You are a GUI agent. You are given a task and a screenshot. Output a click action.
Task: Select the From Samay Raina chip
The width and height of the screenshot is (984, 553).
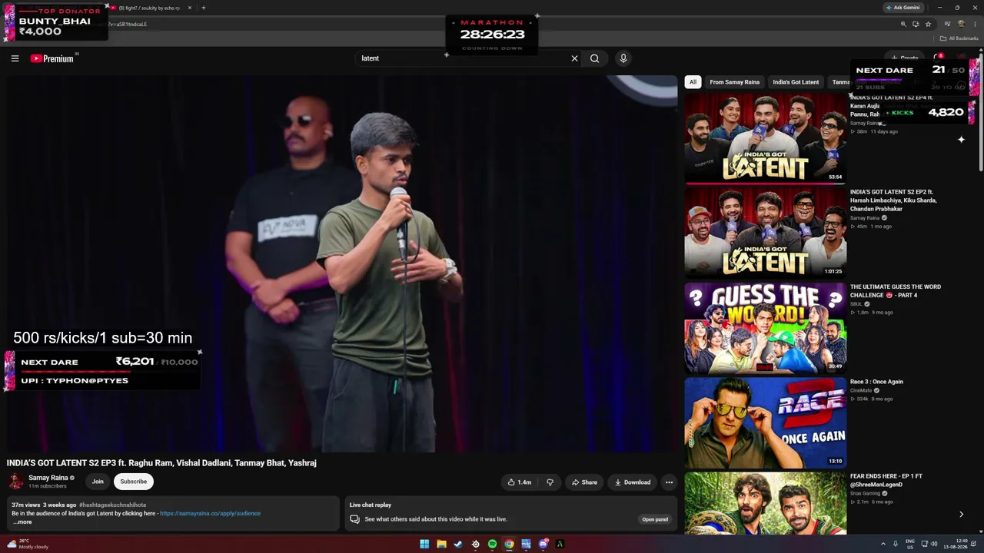(x=734, y=82)
